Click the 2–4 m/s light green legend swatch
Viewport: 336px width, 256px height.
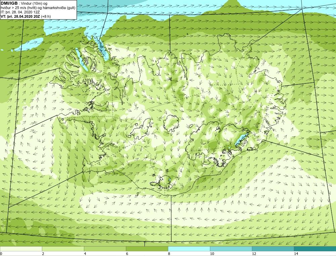(63, 249)
